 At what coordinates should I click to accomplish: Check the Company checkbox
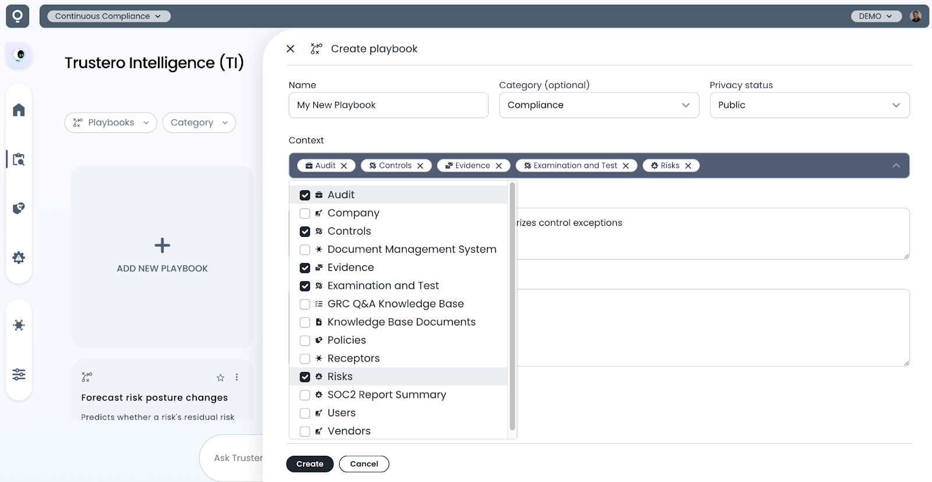[305, 213]
